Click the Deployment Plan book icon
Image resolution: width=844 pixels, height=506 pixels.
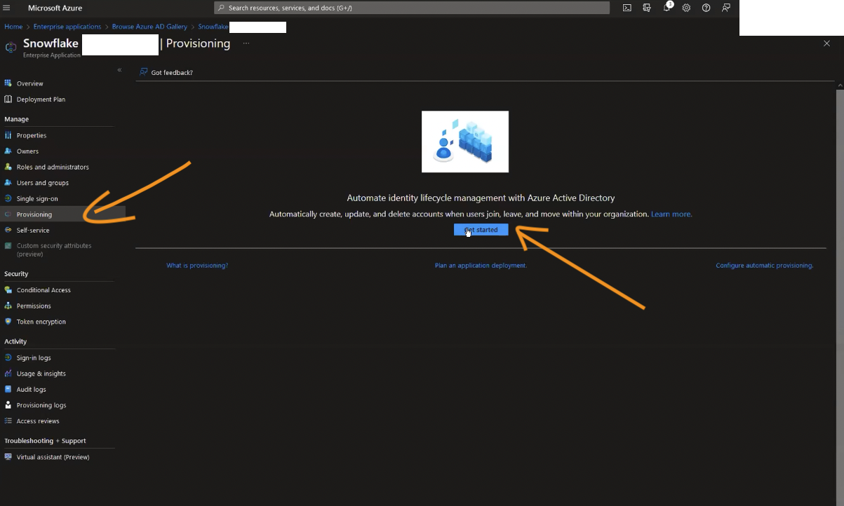tap(8, 100)
